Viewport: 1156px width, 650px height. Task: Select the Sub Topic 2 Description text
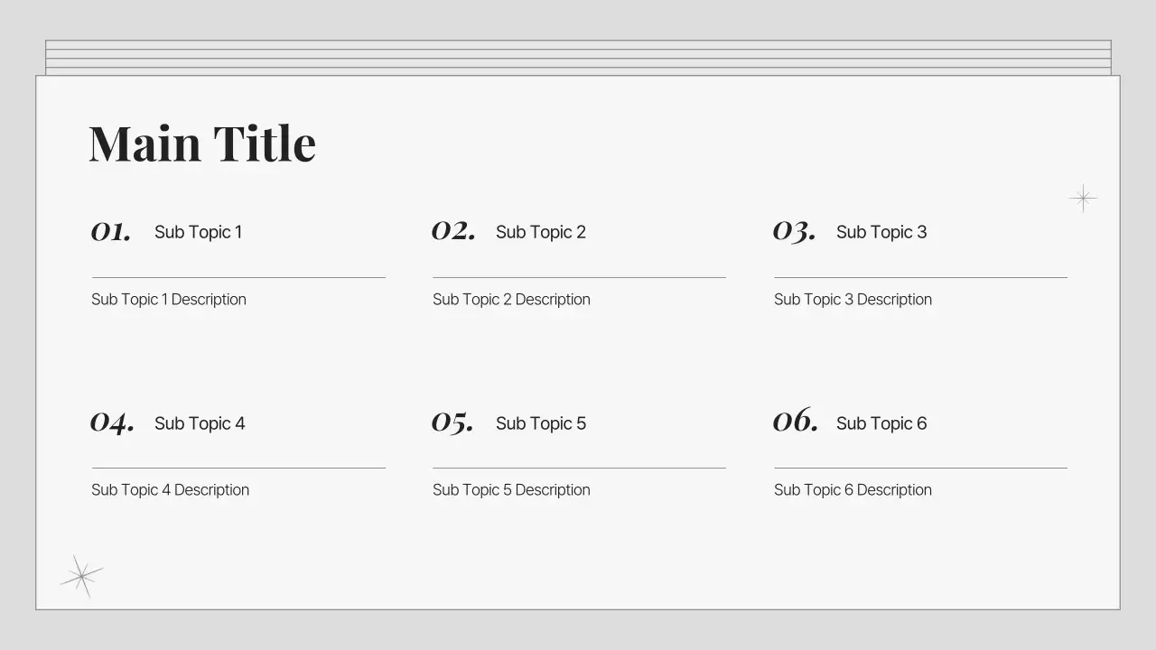tap(511, 300)
